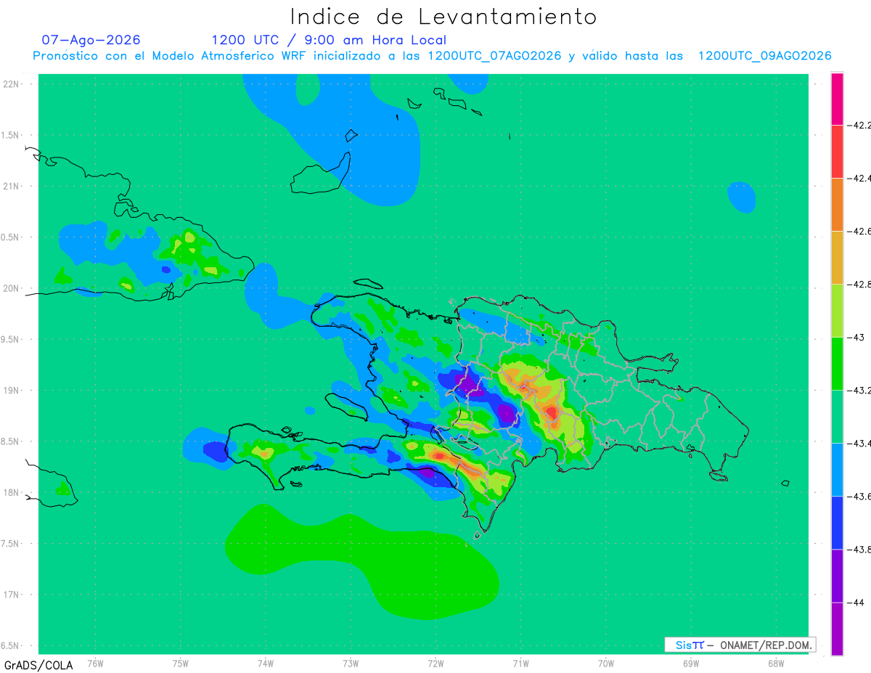Click the "17N" latitude label
The width and height of the screenshot is (871, 673).
[12, 595]
